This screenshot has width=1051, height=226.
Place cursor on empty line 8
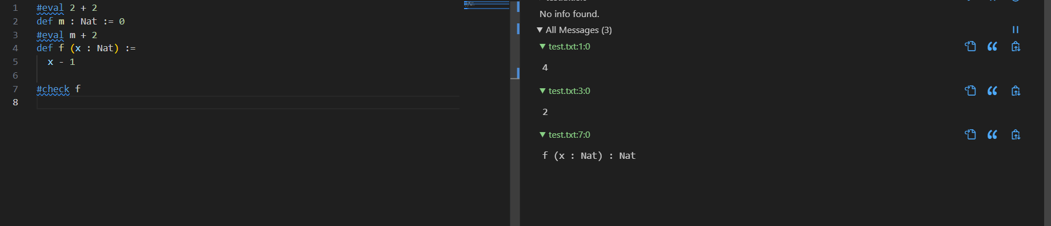pyautogui.click(x=248, y=102)
